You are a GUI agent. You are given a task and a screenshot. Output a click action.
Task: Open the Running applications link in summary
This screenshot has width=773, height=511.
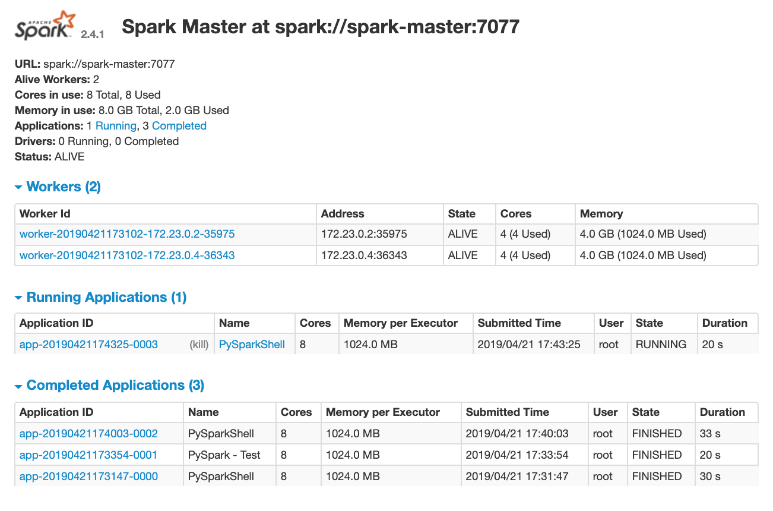coord(116,126)
